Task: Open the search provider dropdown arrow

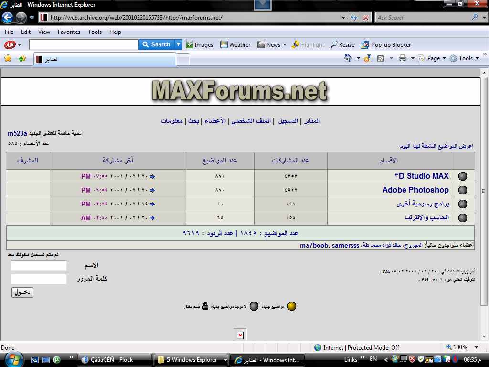Action: pos(484,18)
